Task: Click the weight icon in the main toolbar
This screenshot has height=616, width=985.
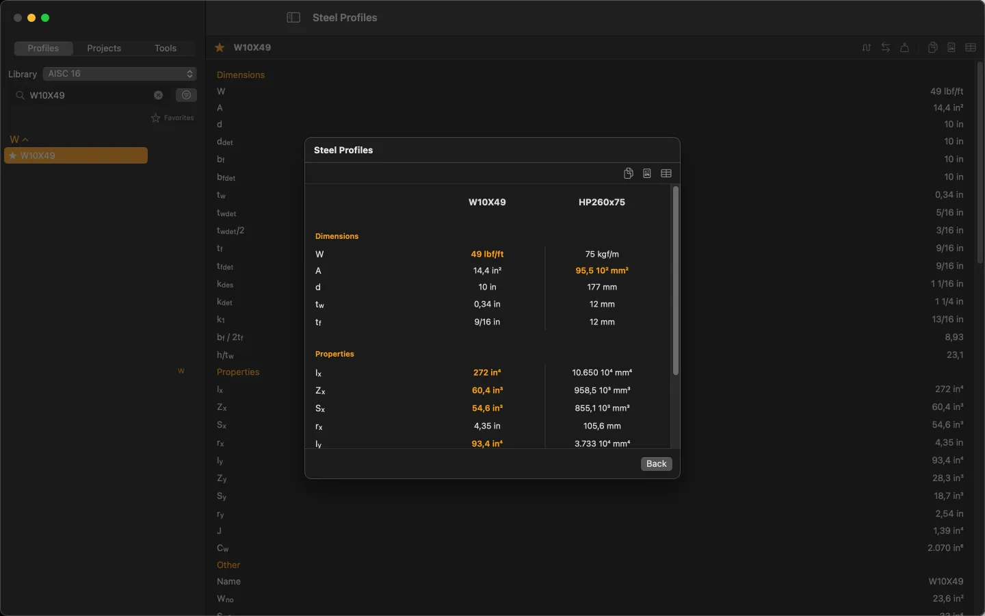Action: pyautogui.click(x=905, y=47)
